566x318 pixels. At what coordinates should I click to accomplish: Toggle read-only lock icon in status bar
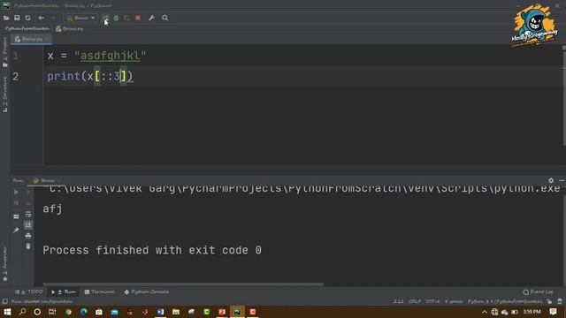549,301
